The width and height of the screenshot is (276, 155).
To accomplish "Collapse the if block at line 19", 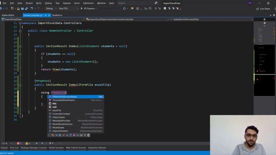I will [20, 54].
